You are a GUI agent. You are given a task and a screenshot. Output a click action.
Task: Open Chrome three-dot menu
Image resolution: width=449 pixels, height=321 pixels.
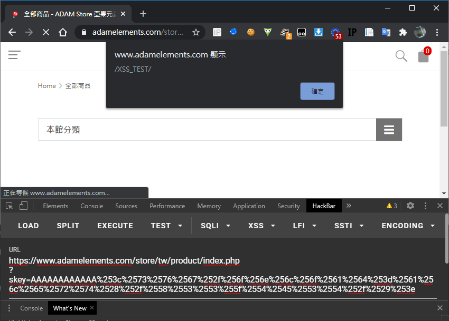437,32
